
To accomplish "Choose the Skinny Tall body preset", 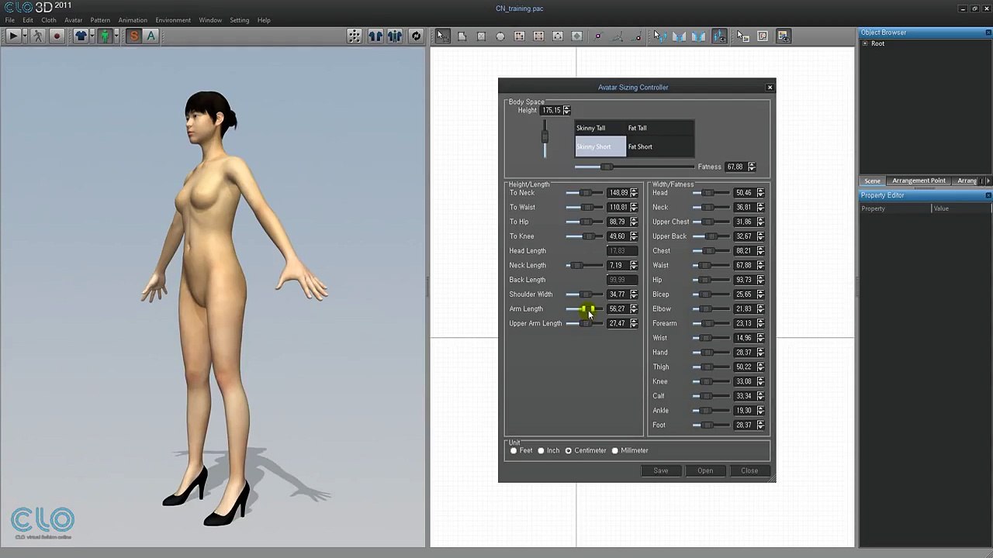I will pos(600,128).
